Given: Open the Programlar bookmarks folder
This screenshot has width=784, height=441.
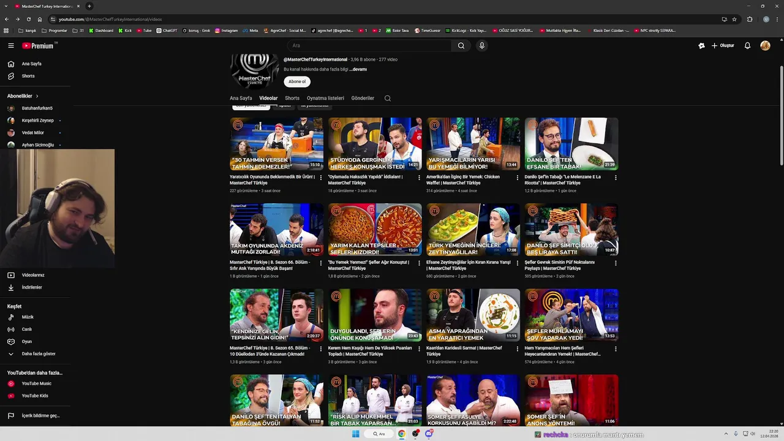Looking at the screenshot, I should click(x=55, y=30).
